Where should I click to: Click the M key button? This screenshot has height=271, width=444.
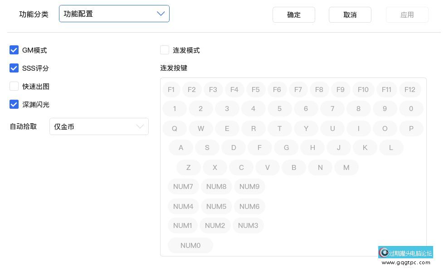coord(346,168)
